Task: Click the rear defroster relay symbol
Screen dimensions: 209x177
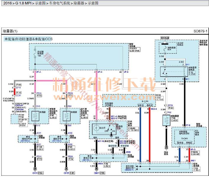Action: (174, 72)
